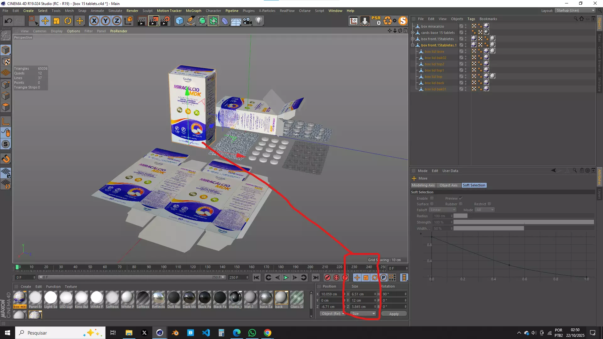
Task: Open the Bend deformer icon
Action: tap(225, 21)
